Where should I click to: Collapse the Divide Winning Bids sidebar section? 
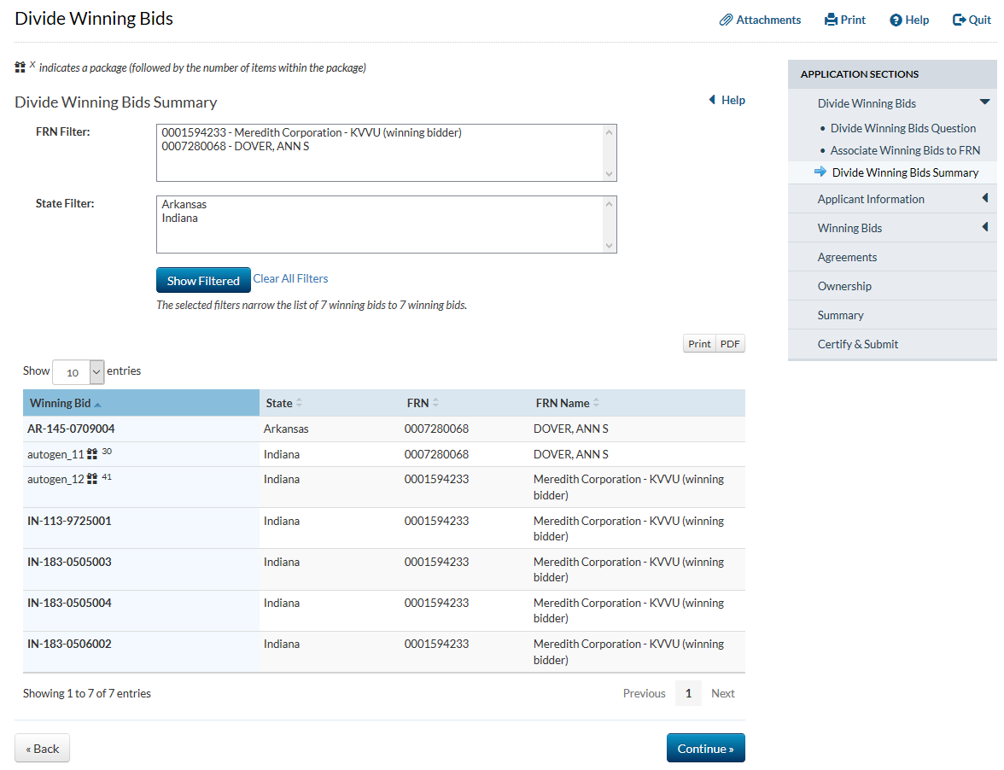pos(984,102)
